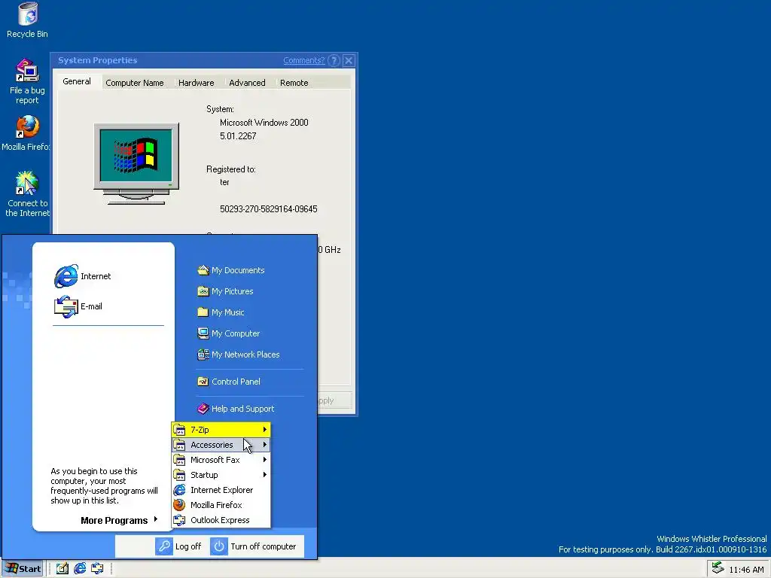
Task: Click More Programs in the Start menu
Action: [x=119, y=521]
